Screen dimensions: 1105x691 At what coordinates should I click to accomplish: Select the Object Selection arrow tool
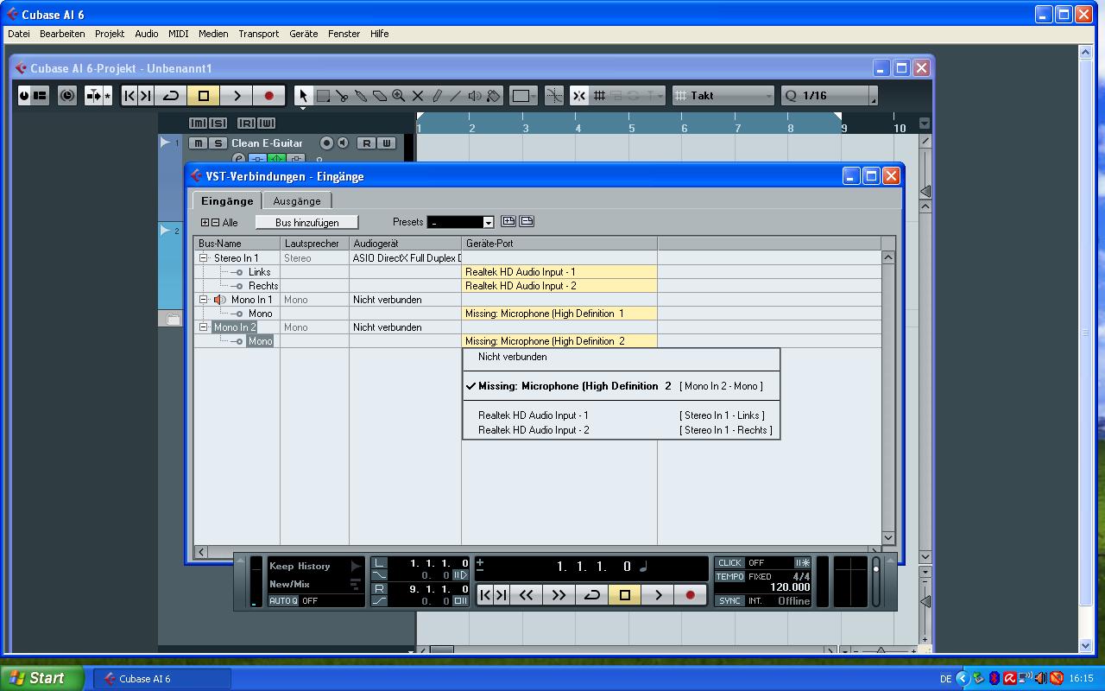point(302,96)
